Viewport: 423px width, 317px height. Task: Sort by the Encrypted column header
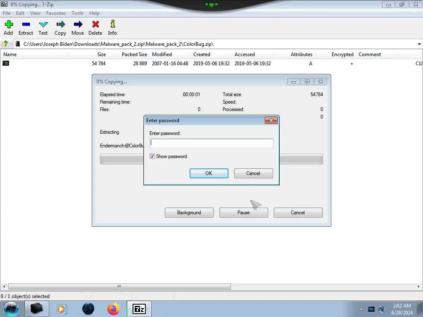(x=342, y=54)
